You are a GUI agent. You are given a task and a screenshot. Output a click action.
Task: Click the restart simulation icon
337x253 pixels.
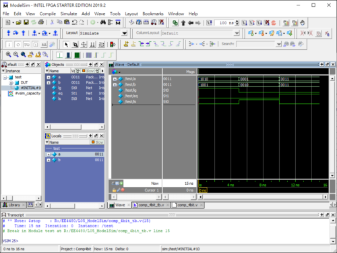[x=209, y=23]
